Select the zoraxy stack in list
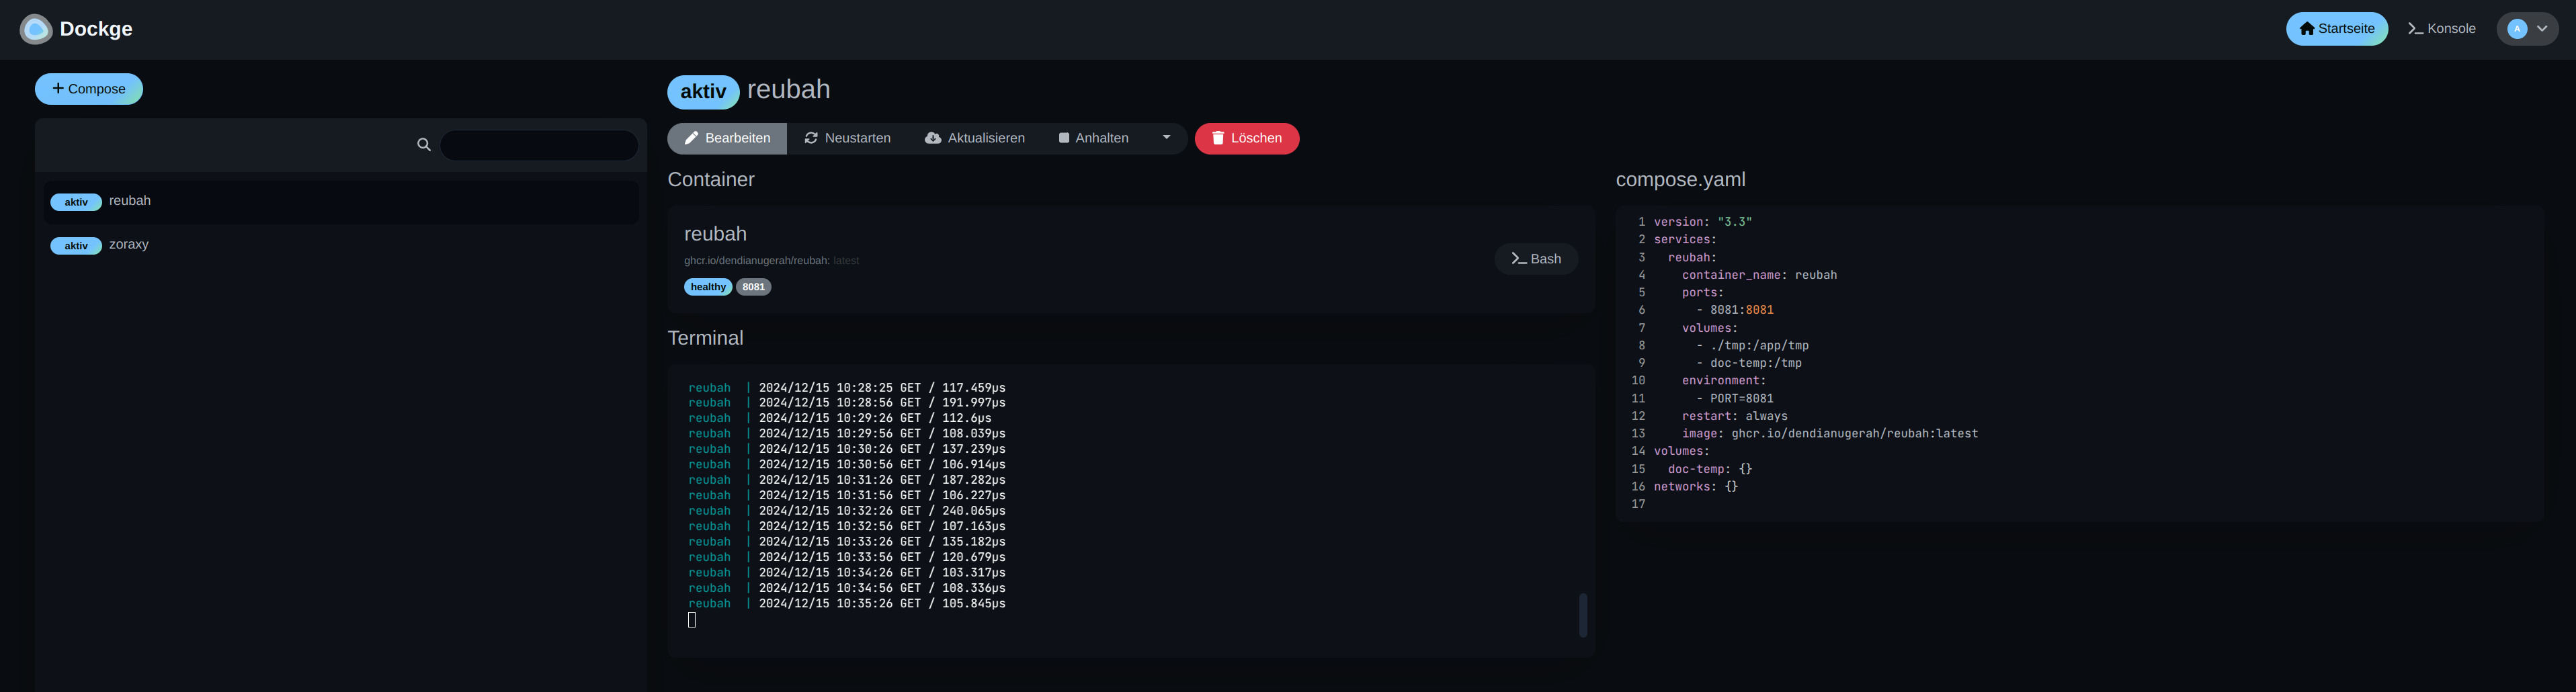2576x692 pixels. 341,245
